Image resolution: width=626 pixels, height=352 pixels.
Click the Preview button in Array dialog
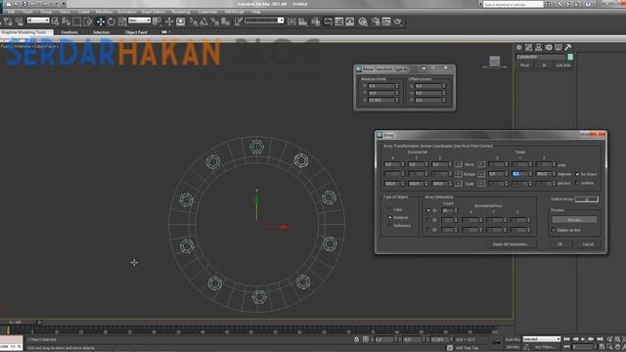574,220
